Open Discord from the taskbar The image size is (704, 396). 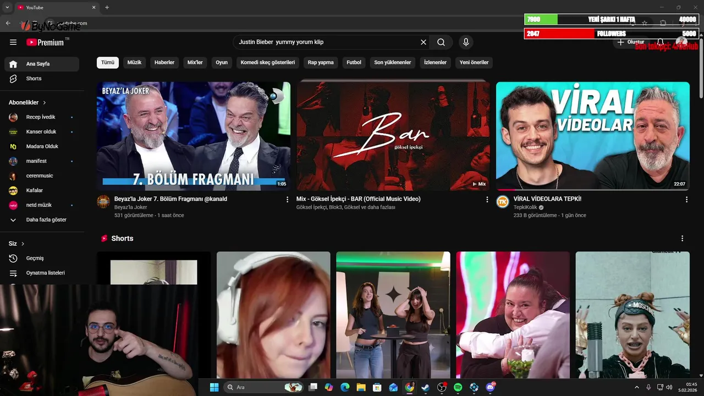click(491, 387)
